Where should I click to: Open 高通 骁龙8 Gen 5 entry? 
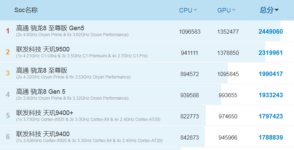(41, 92)
